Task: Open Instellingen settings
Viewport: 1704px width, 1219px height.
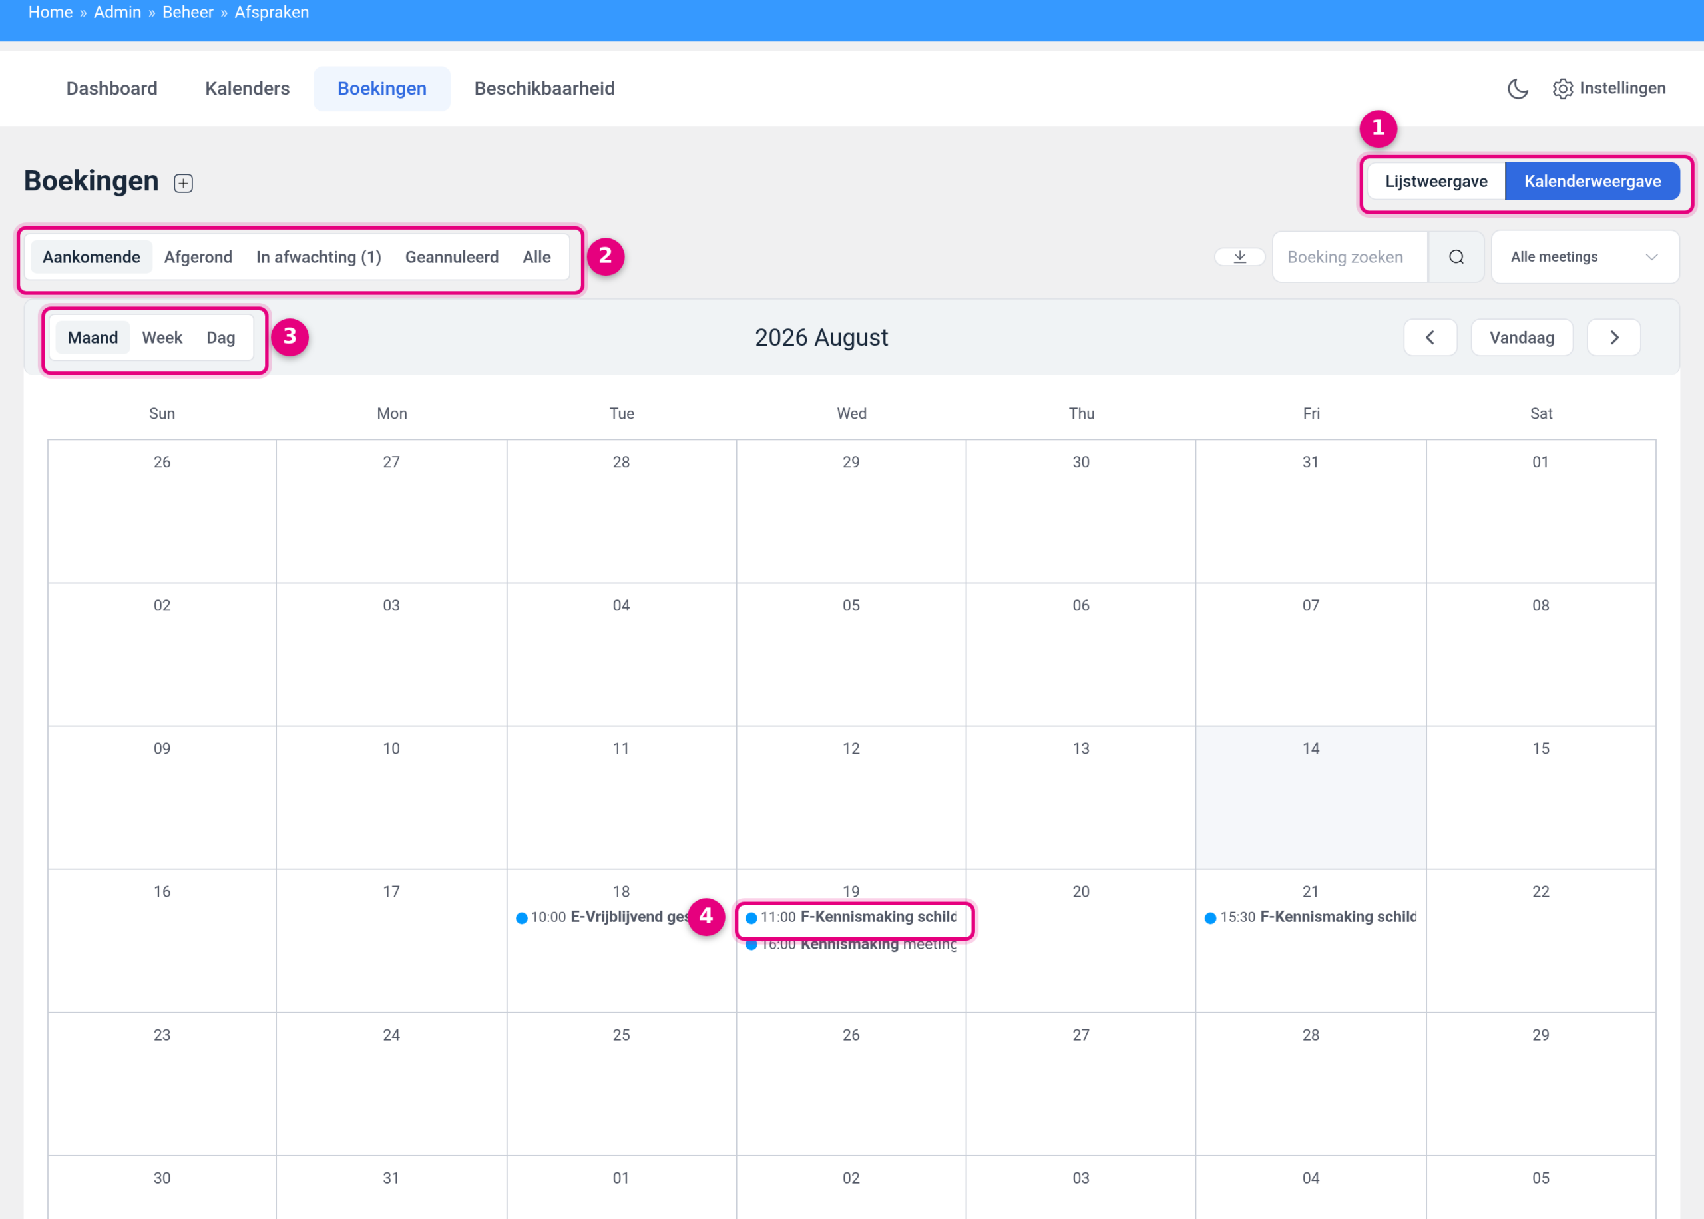Action: (x=1609, y=89)
